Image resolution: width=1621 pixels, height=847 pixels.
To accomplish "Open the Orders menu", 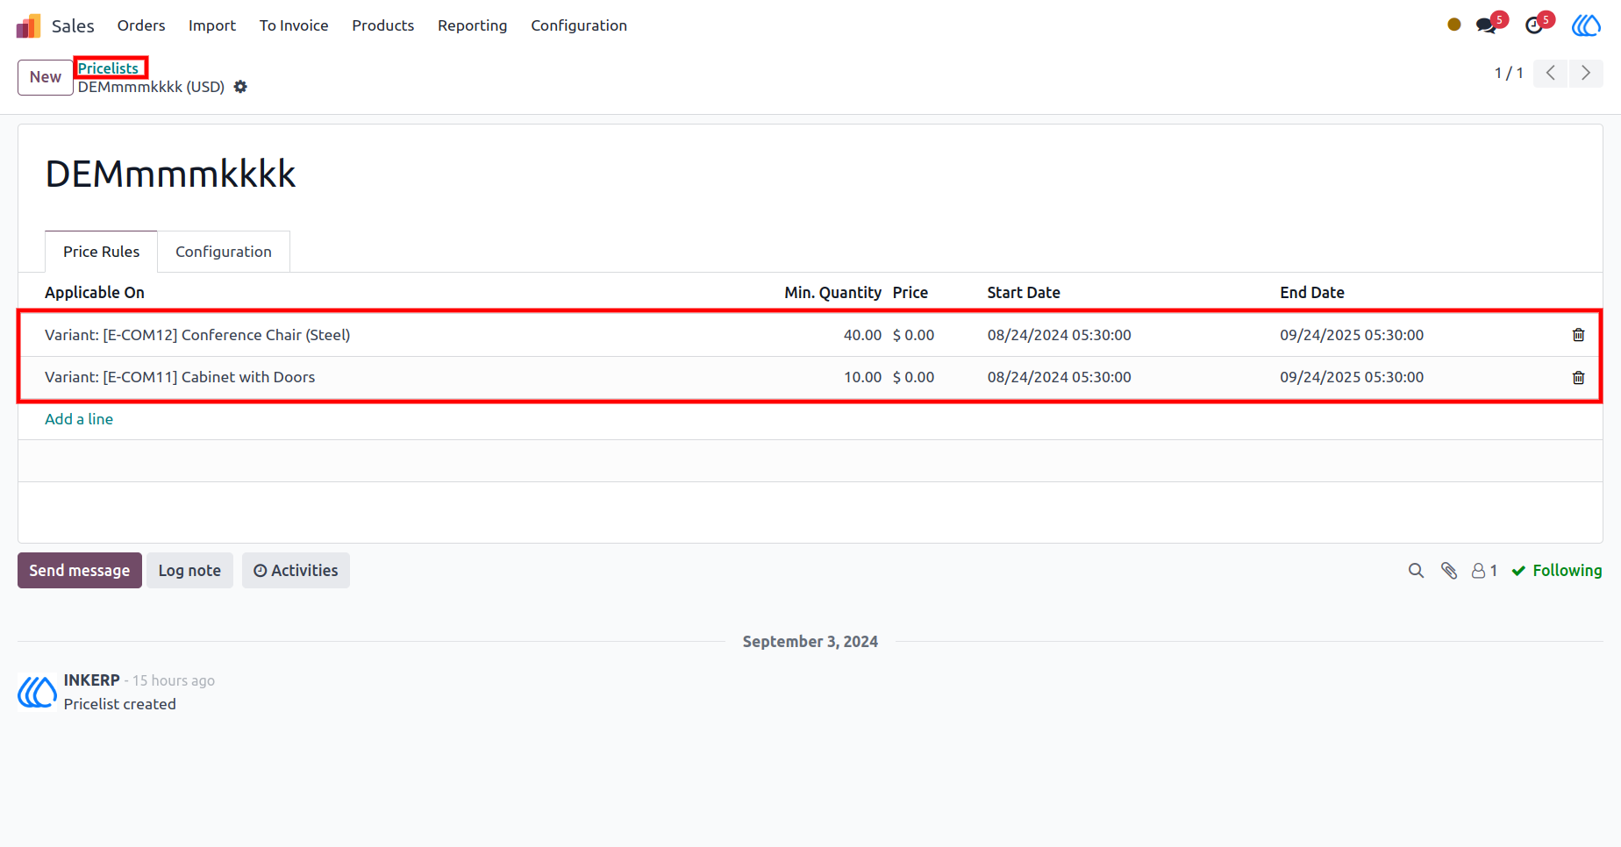I will point(141,25).
